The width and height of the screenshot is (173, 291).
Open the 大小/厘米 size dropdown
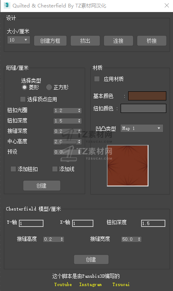[x=19, y=40]
